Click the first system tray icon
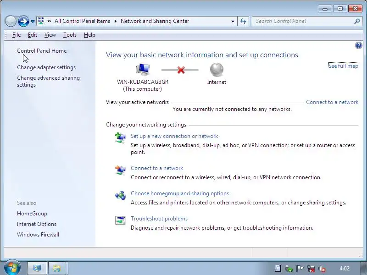The height and width of the screenshot is (275, 367). 278,269
